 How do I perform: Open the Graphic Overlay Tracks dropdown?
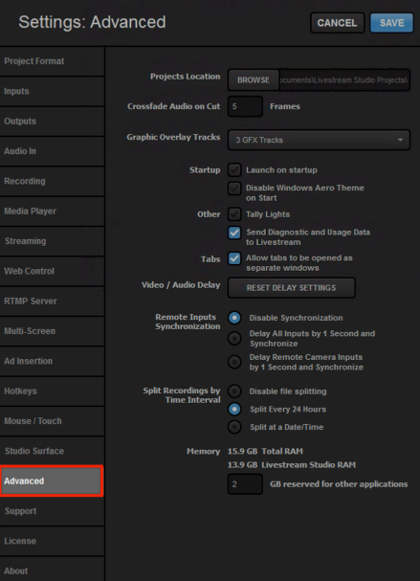coord(319,140)
